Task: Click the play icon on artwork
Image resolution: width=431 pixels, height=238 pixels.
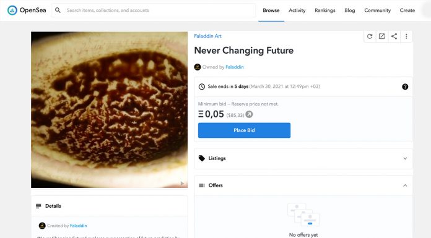Action: 182,183
